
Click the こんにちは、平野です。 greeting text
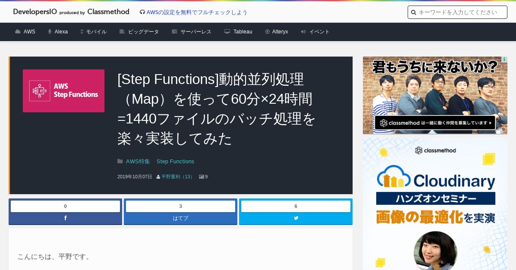[55, 257]
